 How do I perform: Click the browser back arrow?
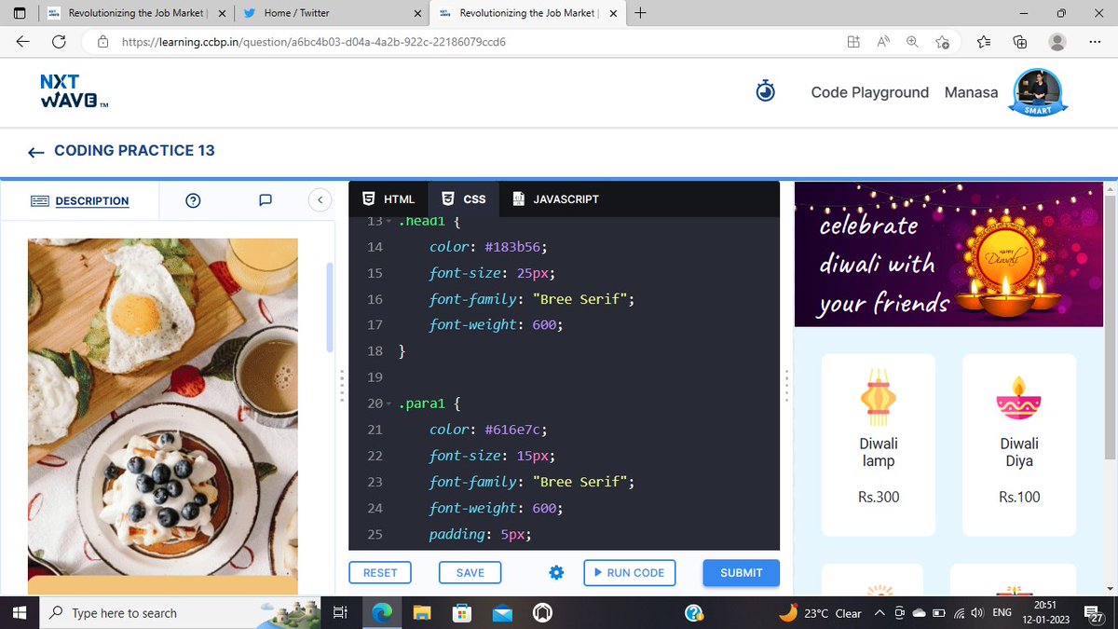[22, 42]
